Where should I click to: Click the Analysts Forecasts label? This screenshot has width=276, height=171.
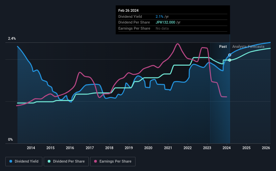click(x=248, y=46)
